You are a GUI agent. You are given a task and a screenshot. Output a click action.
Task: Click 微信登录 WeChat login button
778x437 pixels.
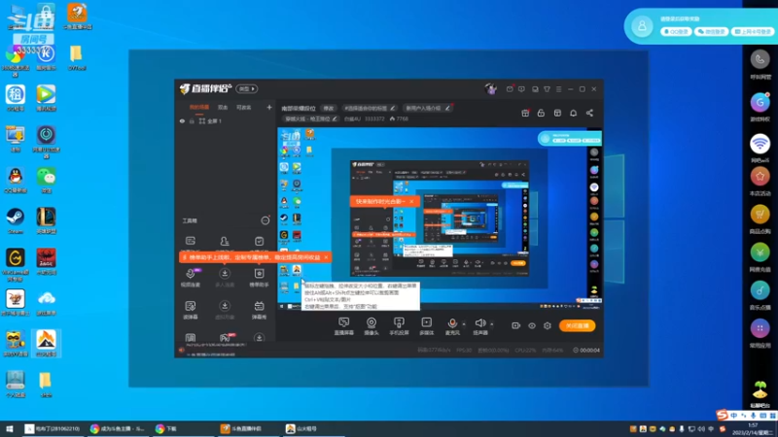(712, 32)
